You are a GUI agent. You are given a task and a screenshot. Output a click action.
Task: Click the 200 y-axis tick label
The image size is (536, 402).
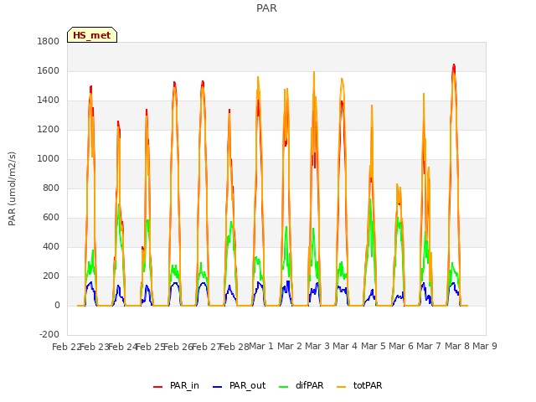[x=51, y=276]
